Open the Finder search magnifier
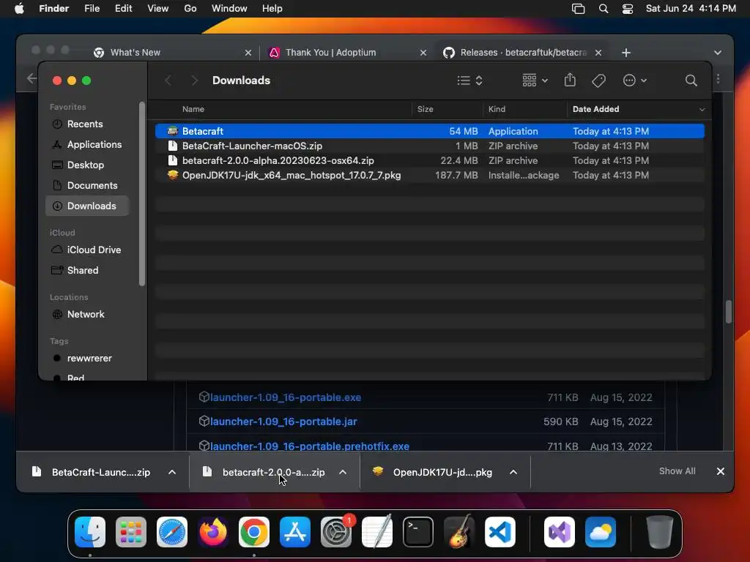Viewport: 750px width, 562px height. (x=691, y=80)
